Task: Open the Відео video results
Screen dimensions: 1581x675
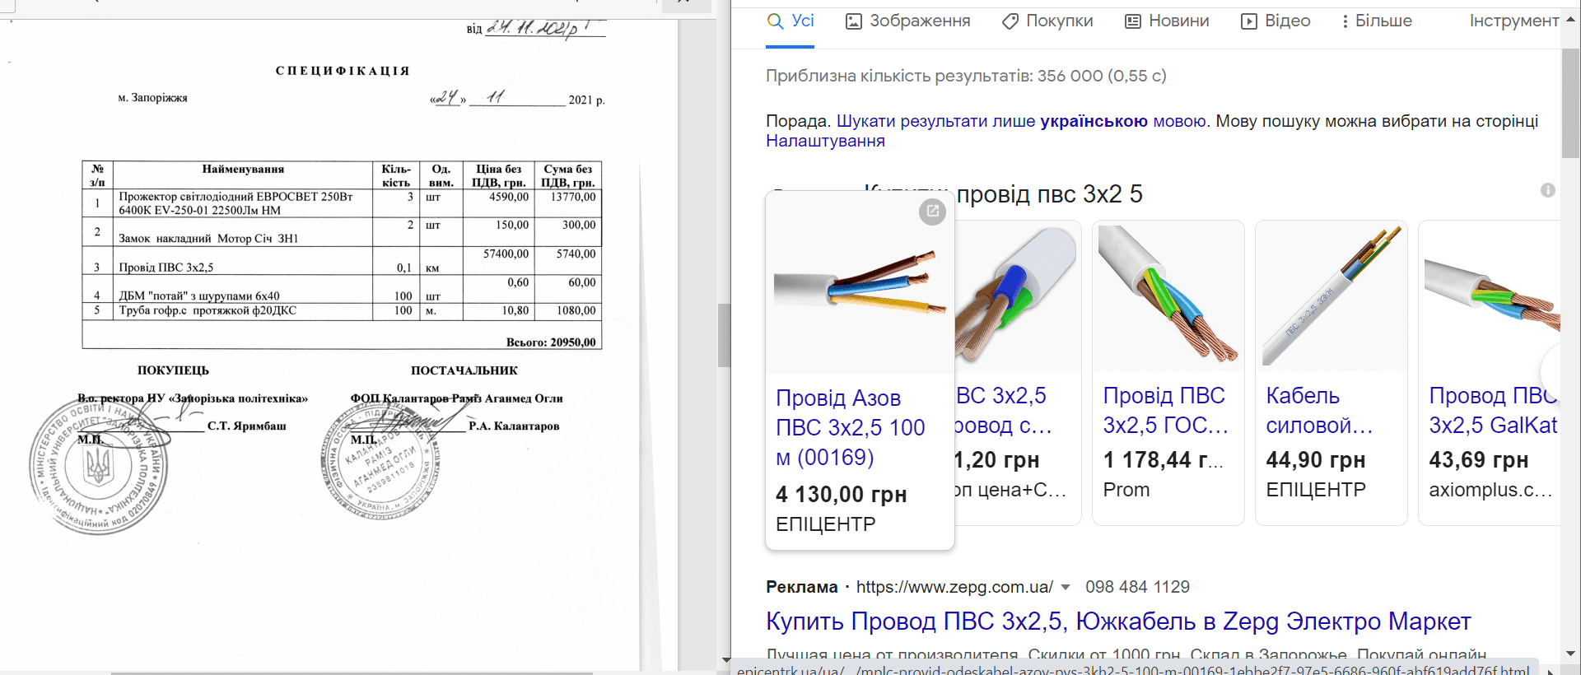Action: click(x=1276, y=21)
